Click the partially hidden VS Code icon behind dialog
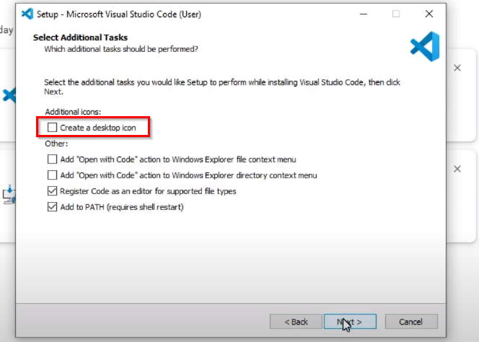Screen dimensions: 479x342 tap(9, 95)
